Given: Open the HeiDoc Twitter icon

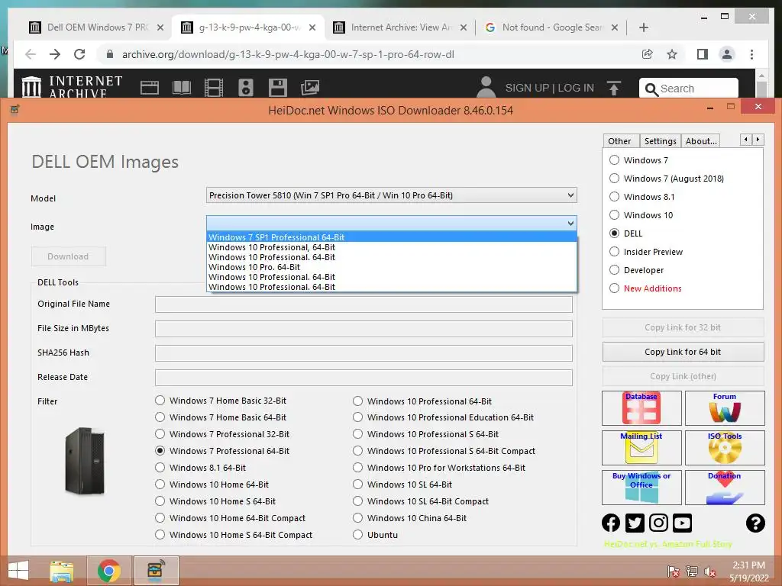Looking at the screenshot, I should click(x=635, y=523).
